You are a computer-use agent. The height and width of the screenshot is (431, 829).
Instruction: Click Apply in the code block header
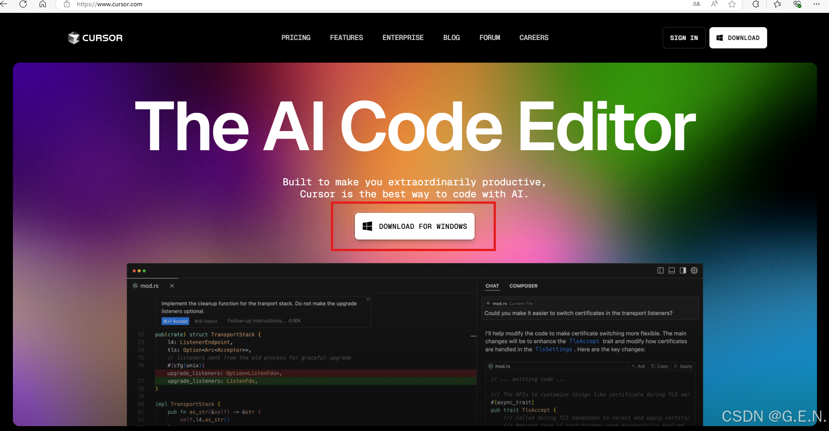tap(683, 367)
